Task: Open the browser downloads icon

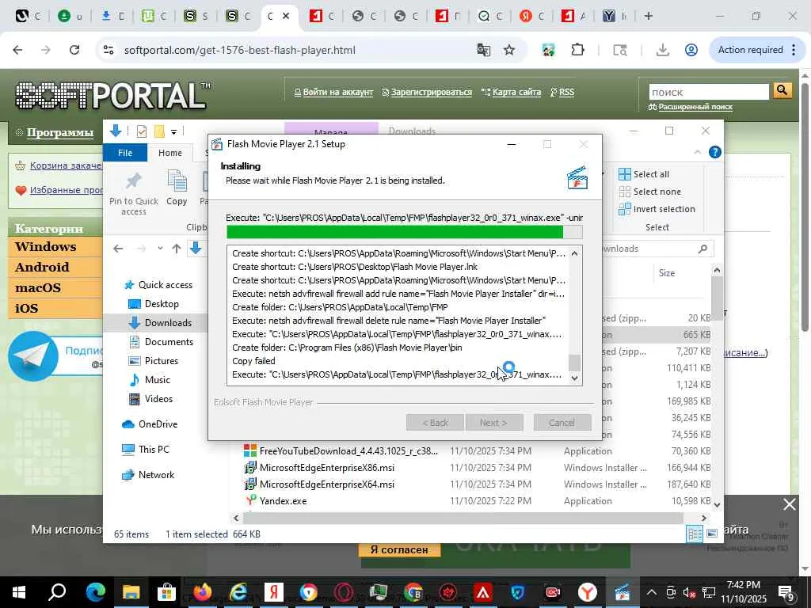Action: coord(663,50)
